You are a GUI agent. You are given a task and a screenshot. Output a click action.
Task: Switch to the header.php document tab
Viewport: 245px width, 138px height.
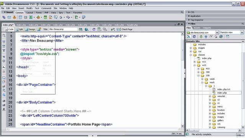(x=132, y=25)
